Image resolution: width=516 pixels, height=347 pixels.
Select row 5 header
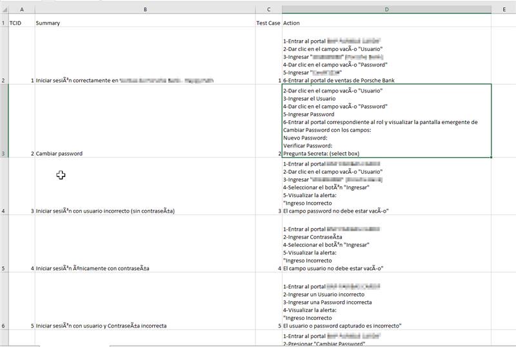pos(4,244)
